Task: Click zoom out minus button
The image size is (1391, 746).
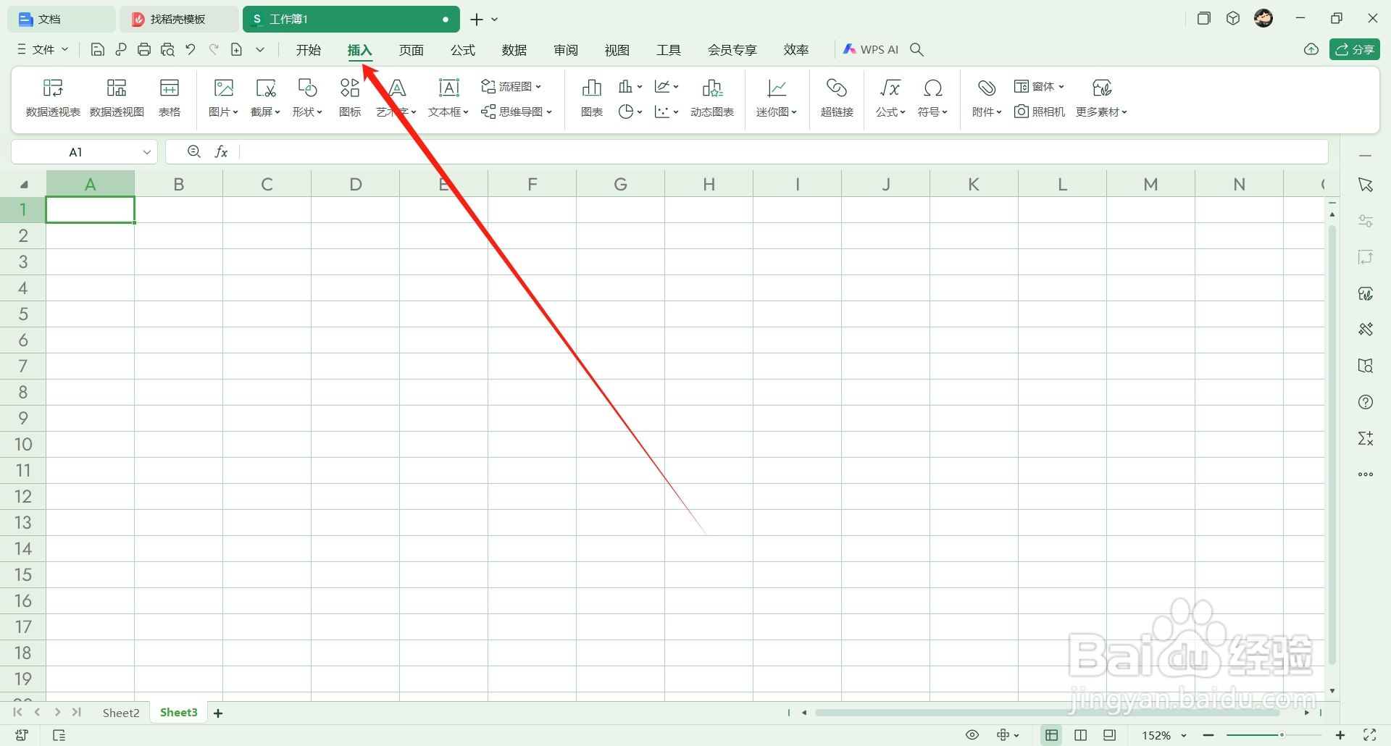Action: click(x=1208, y=735)
